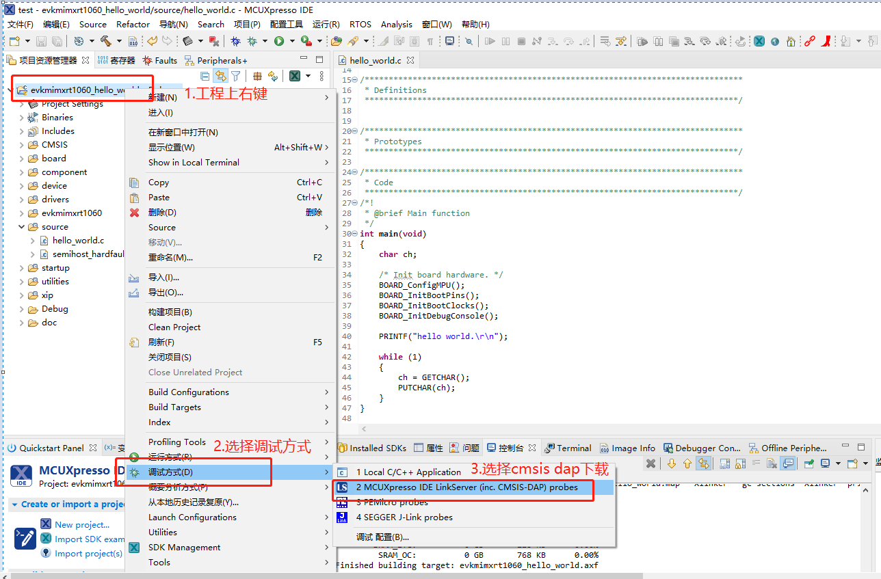Click SDK Management menu entry
The width and height of the screenshot is (881, 579).
pos(230,548)
